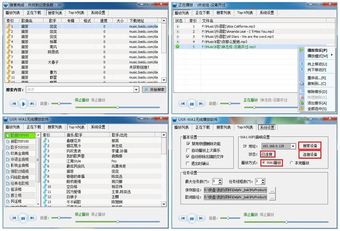Image resolution: width=340 pixels, height=231 pixels.
Task: Click the music note icon beside 春暖花开
Action: click(x=45, y=140)
